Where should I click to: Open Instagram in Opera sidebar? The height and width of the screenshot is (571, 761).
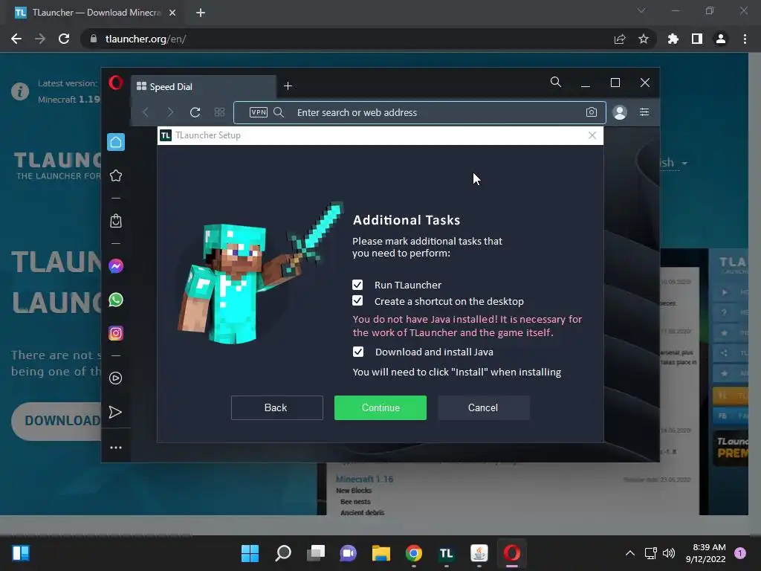point(115,333)
